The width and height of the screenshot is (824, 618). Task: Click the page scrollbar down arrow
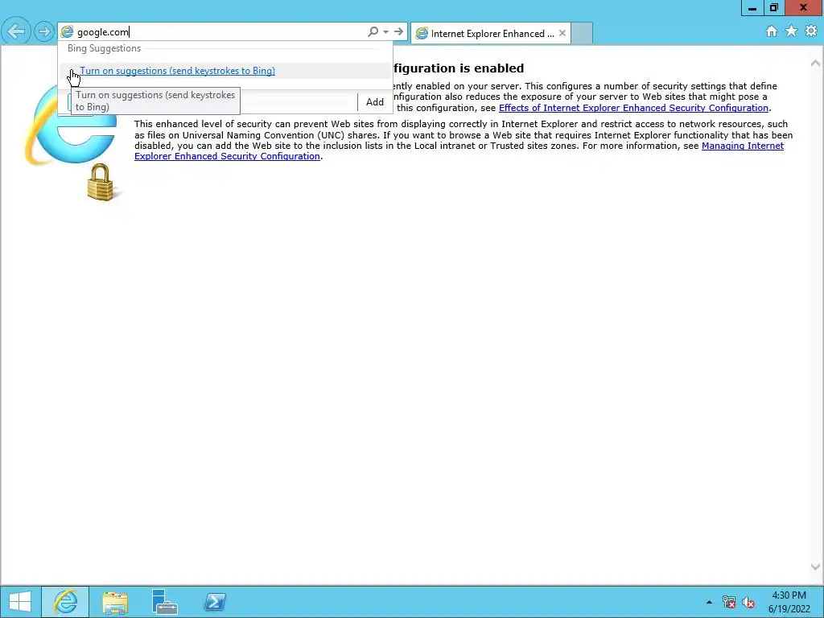tap(815, 566)
